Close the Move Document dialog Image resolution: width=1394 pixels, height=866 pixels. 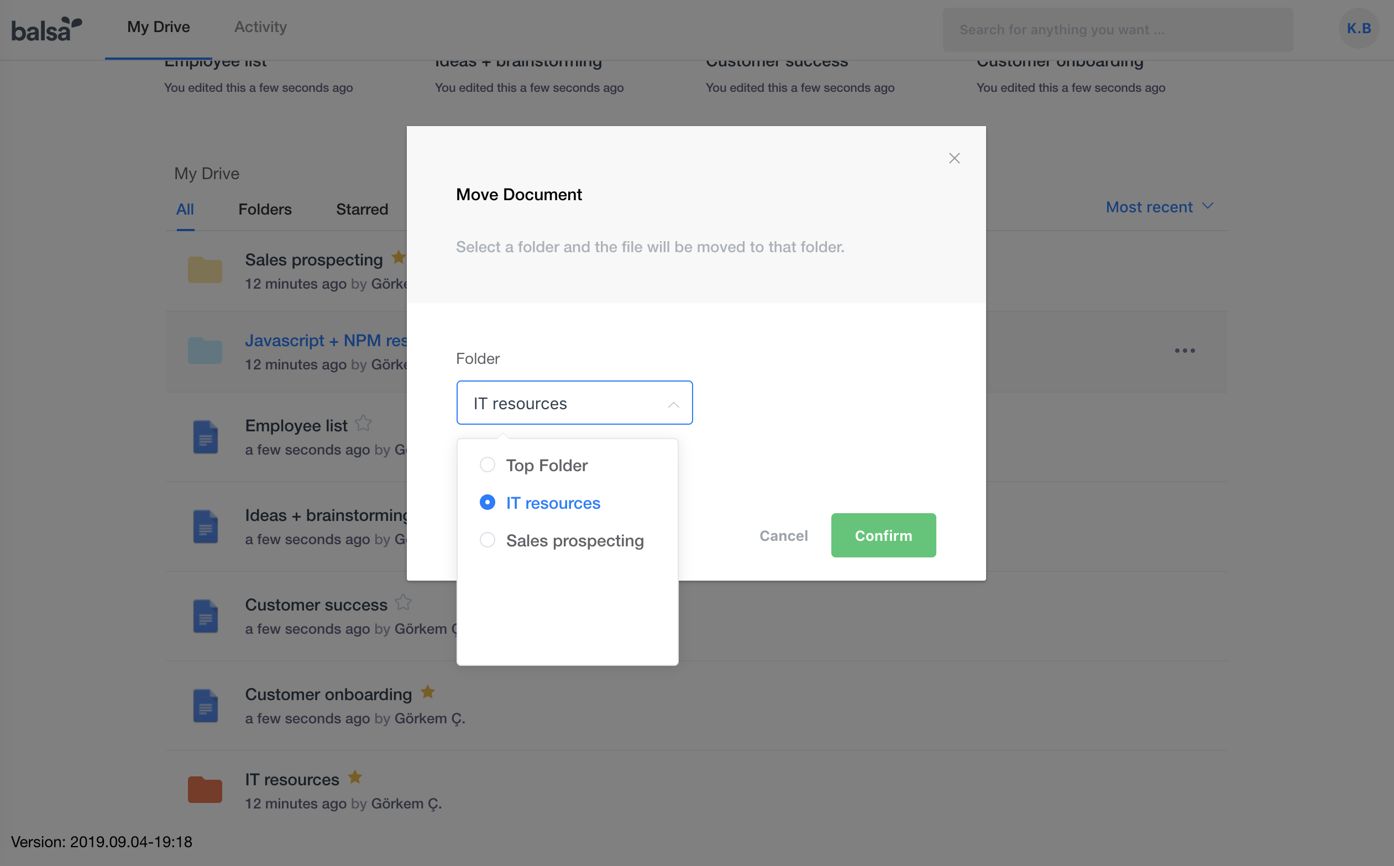click(954, 159)
